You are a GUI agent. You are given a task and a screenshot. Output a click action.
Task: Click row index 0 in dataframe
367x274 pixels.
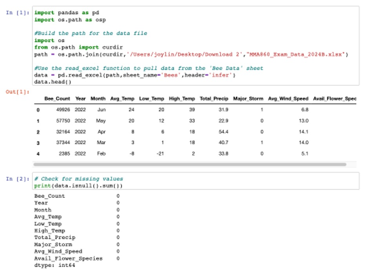pyautogui.click(x=38, y=110)
